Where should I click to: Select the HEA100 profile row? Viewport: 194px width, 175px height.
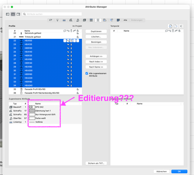tap(45, 41)
